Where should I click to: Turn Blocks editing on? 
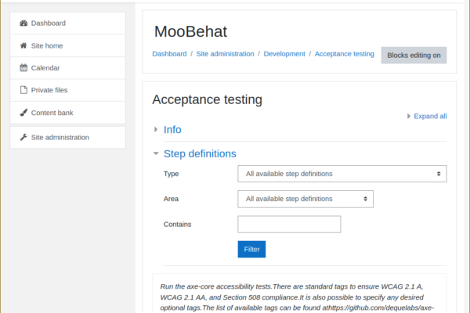414,55
